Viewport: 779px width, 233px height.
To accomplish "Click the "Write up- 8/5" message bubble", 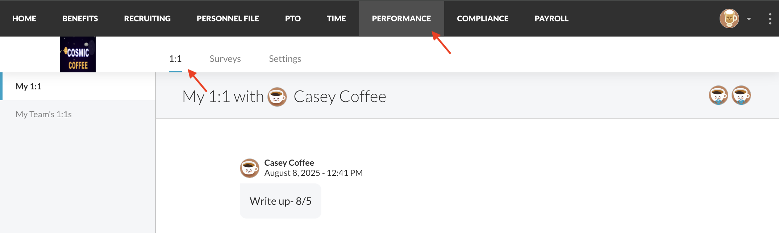I will (280, 201).
